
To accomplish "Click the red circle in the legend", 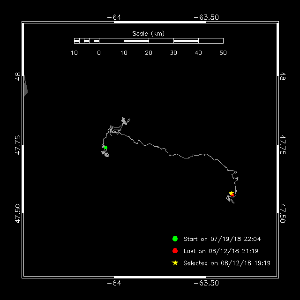I will 175,251.
